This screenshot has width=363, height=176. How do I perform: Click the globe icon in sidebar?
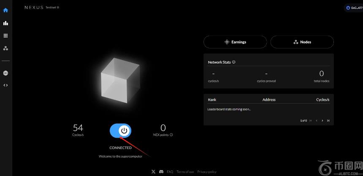[x=5, y=73]
